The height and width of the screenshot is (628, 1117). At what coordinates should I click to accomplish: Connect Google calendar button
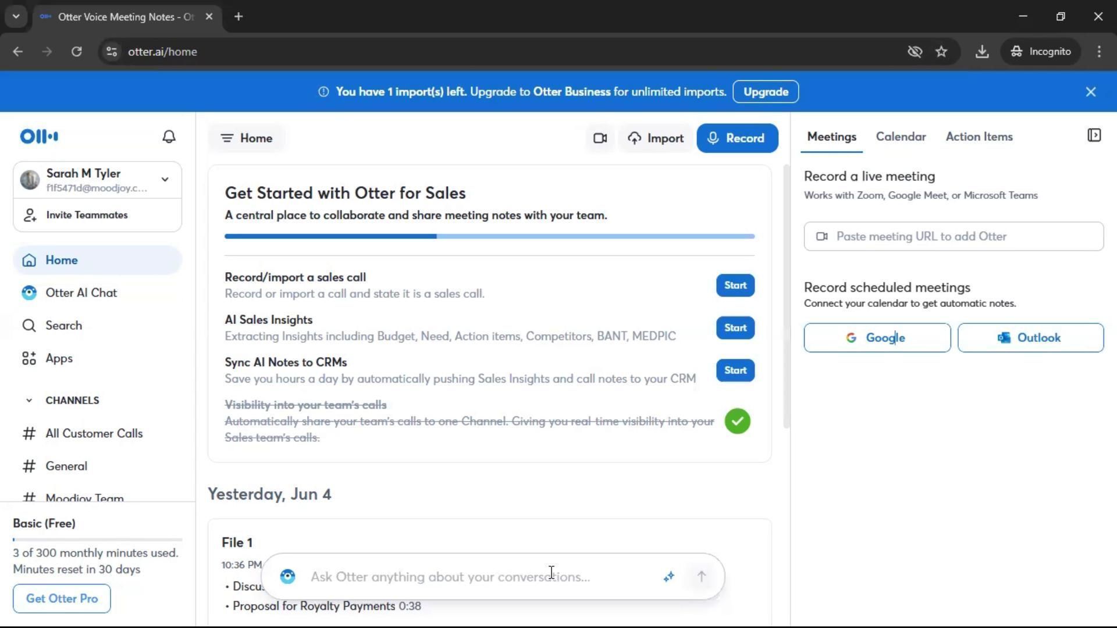877,338
